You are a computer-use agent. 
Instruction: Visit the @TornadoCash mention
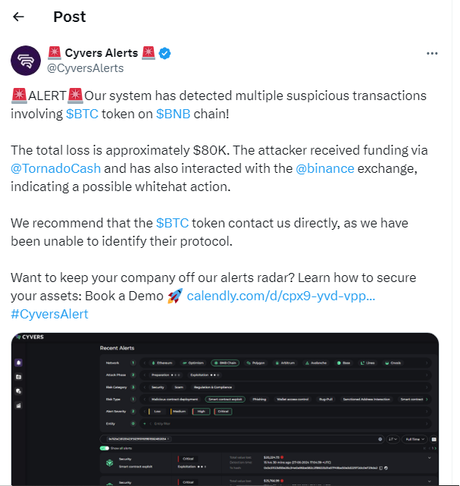pos(56,167)
